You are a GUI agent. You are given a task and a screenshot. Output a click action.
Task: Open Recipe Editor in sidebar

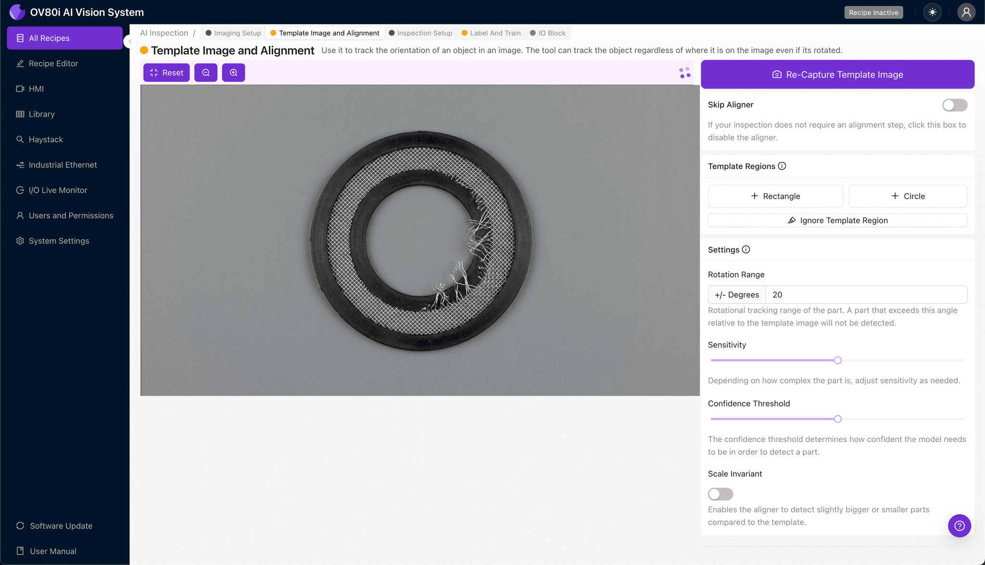(65, 63)
